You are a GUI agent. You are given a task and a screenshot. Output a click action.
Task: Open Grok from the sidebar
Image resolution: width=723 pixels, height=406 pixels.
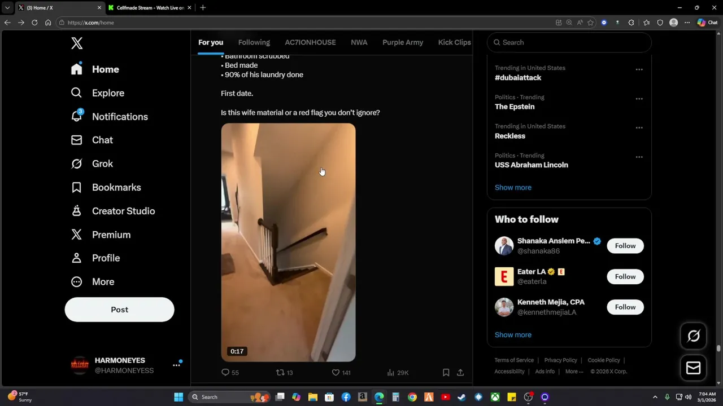coord(92,164)
